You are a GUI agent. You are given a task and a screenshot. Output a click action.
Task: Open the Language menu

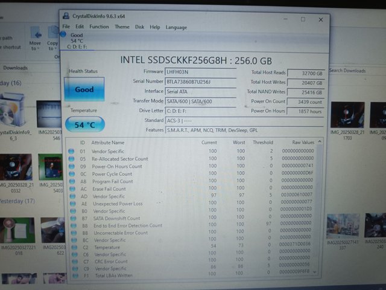[176, 27]
